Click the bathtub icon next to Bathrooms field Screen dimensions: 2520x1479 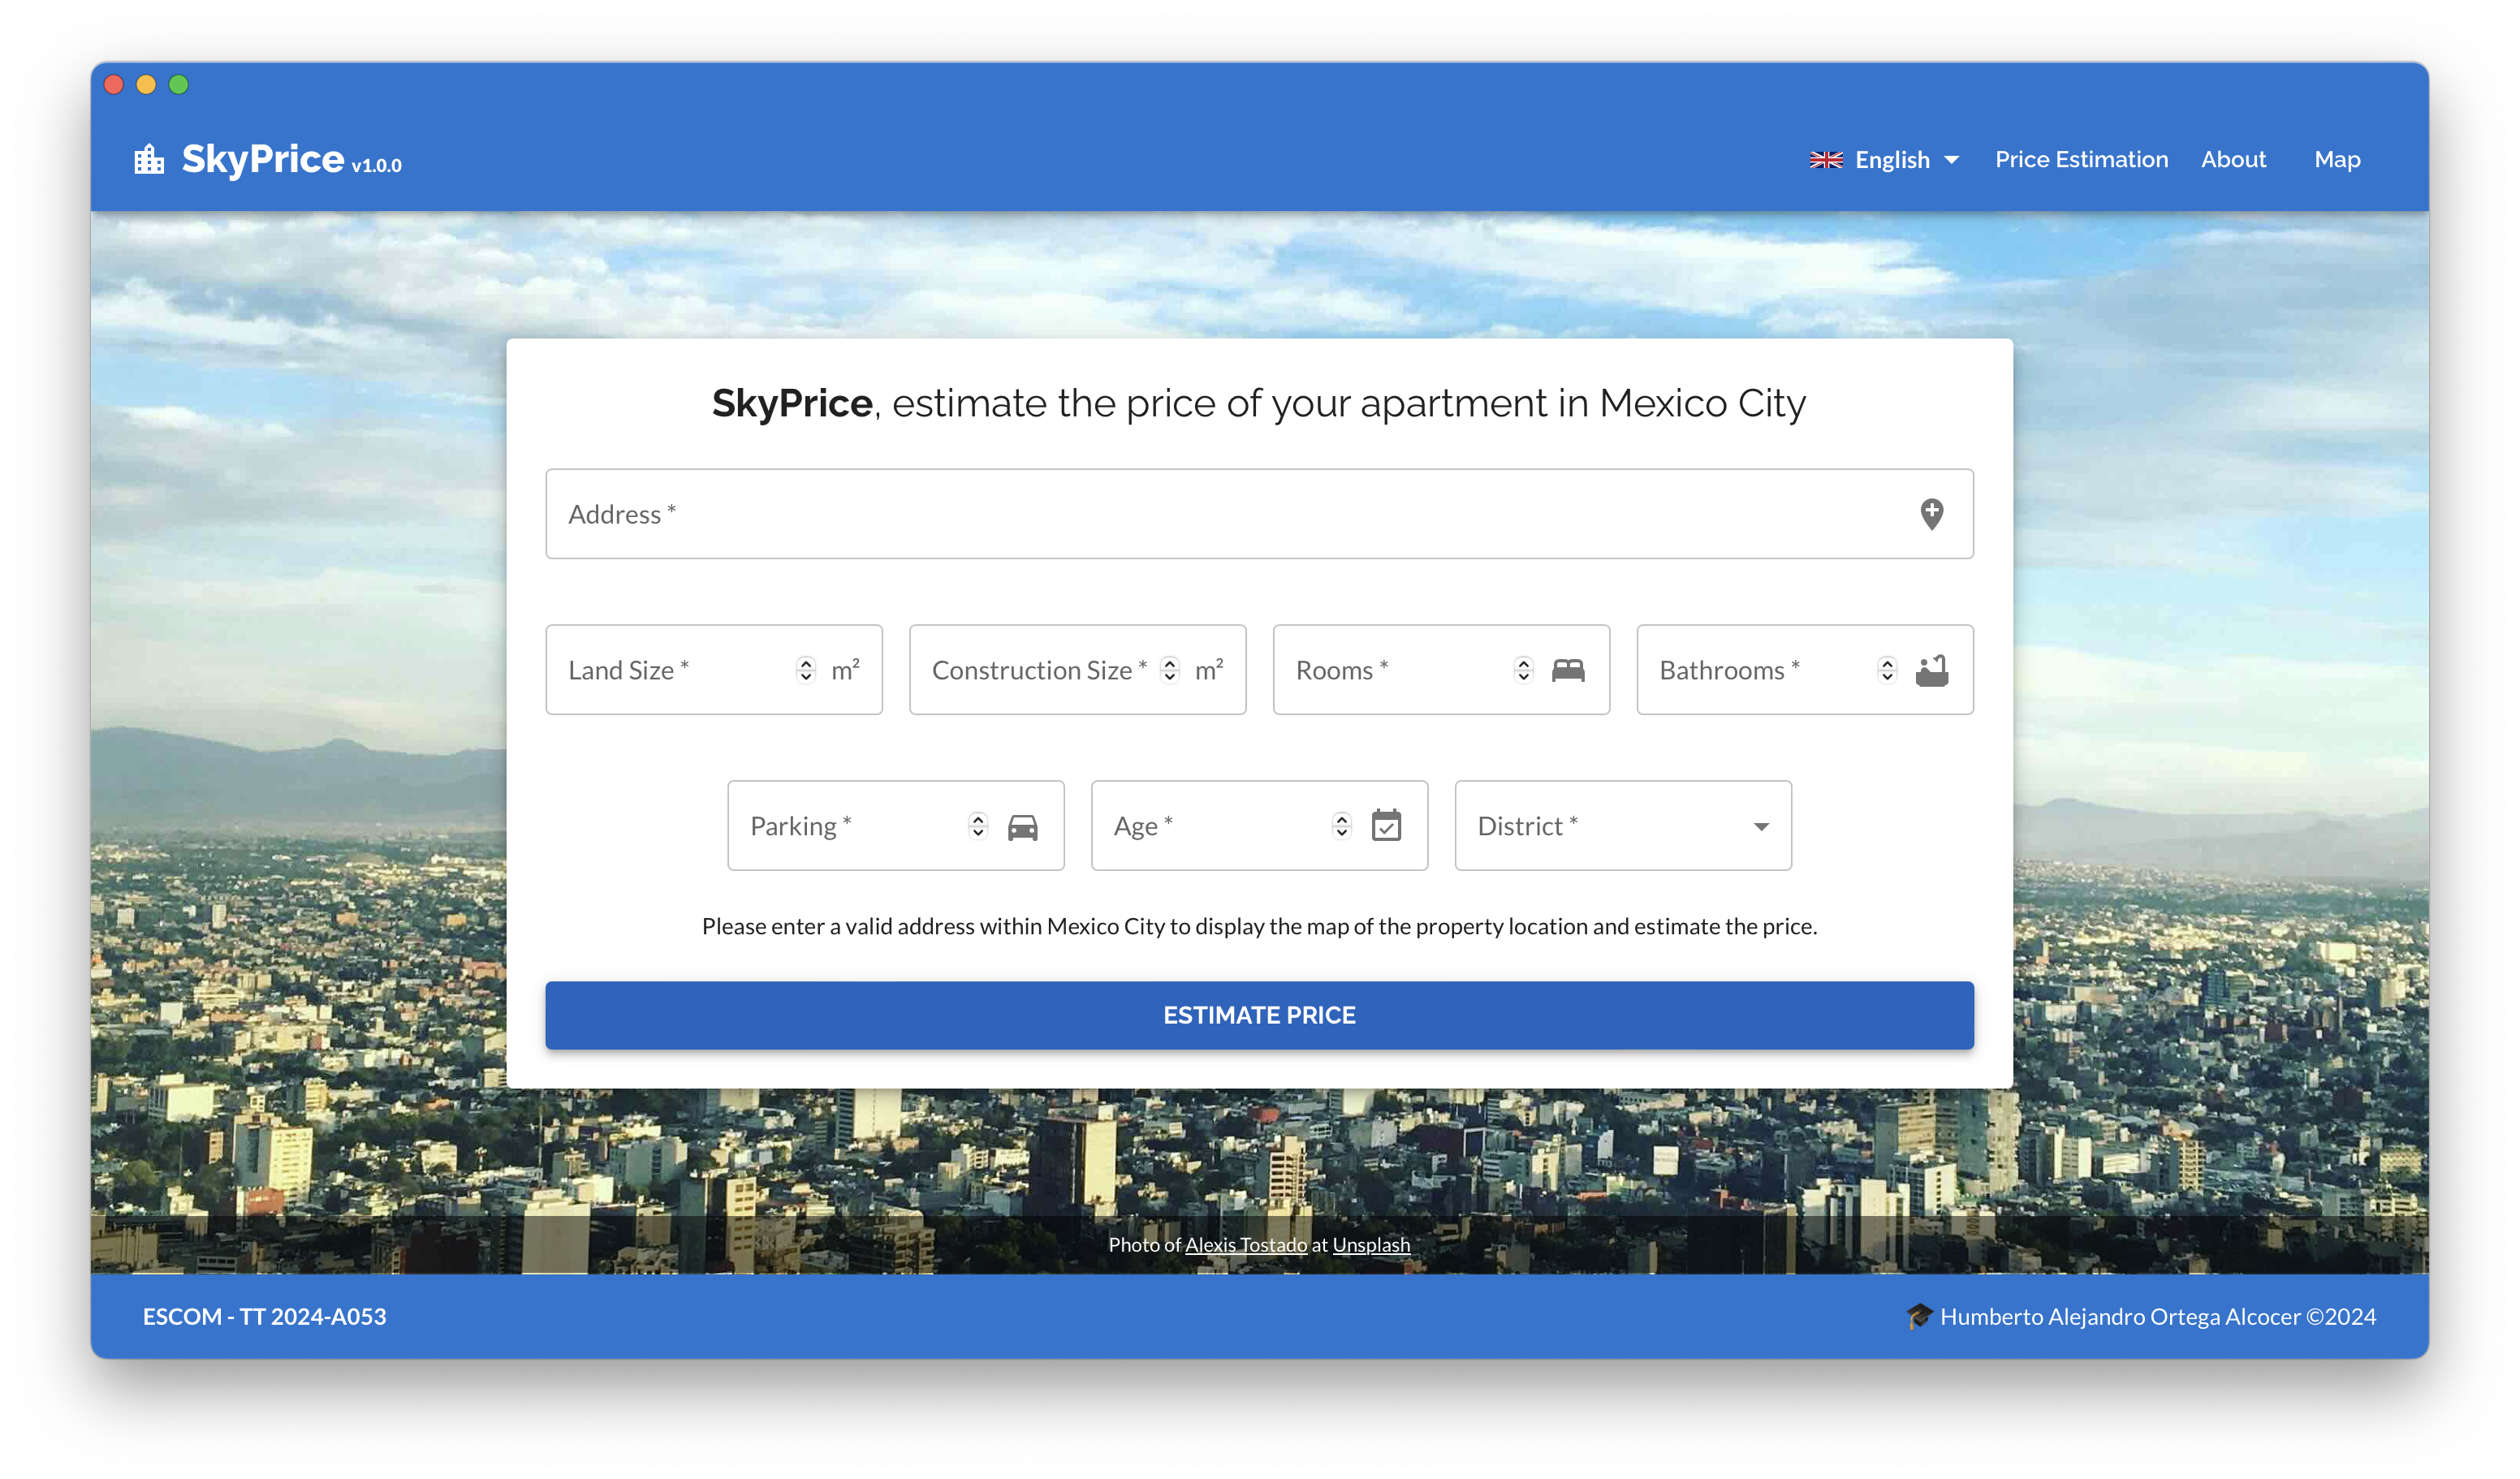(x=1934, y=671)
